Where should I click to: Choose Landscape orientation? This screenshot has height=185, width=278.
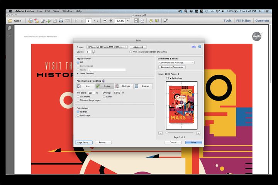[78, 115]
